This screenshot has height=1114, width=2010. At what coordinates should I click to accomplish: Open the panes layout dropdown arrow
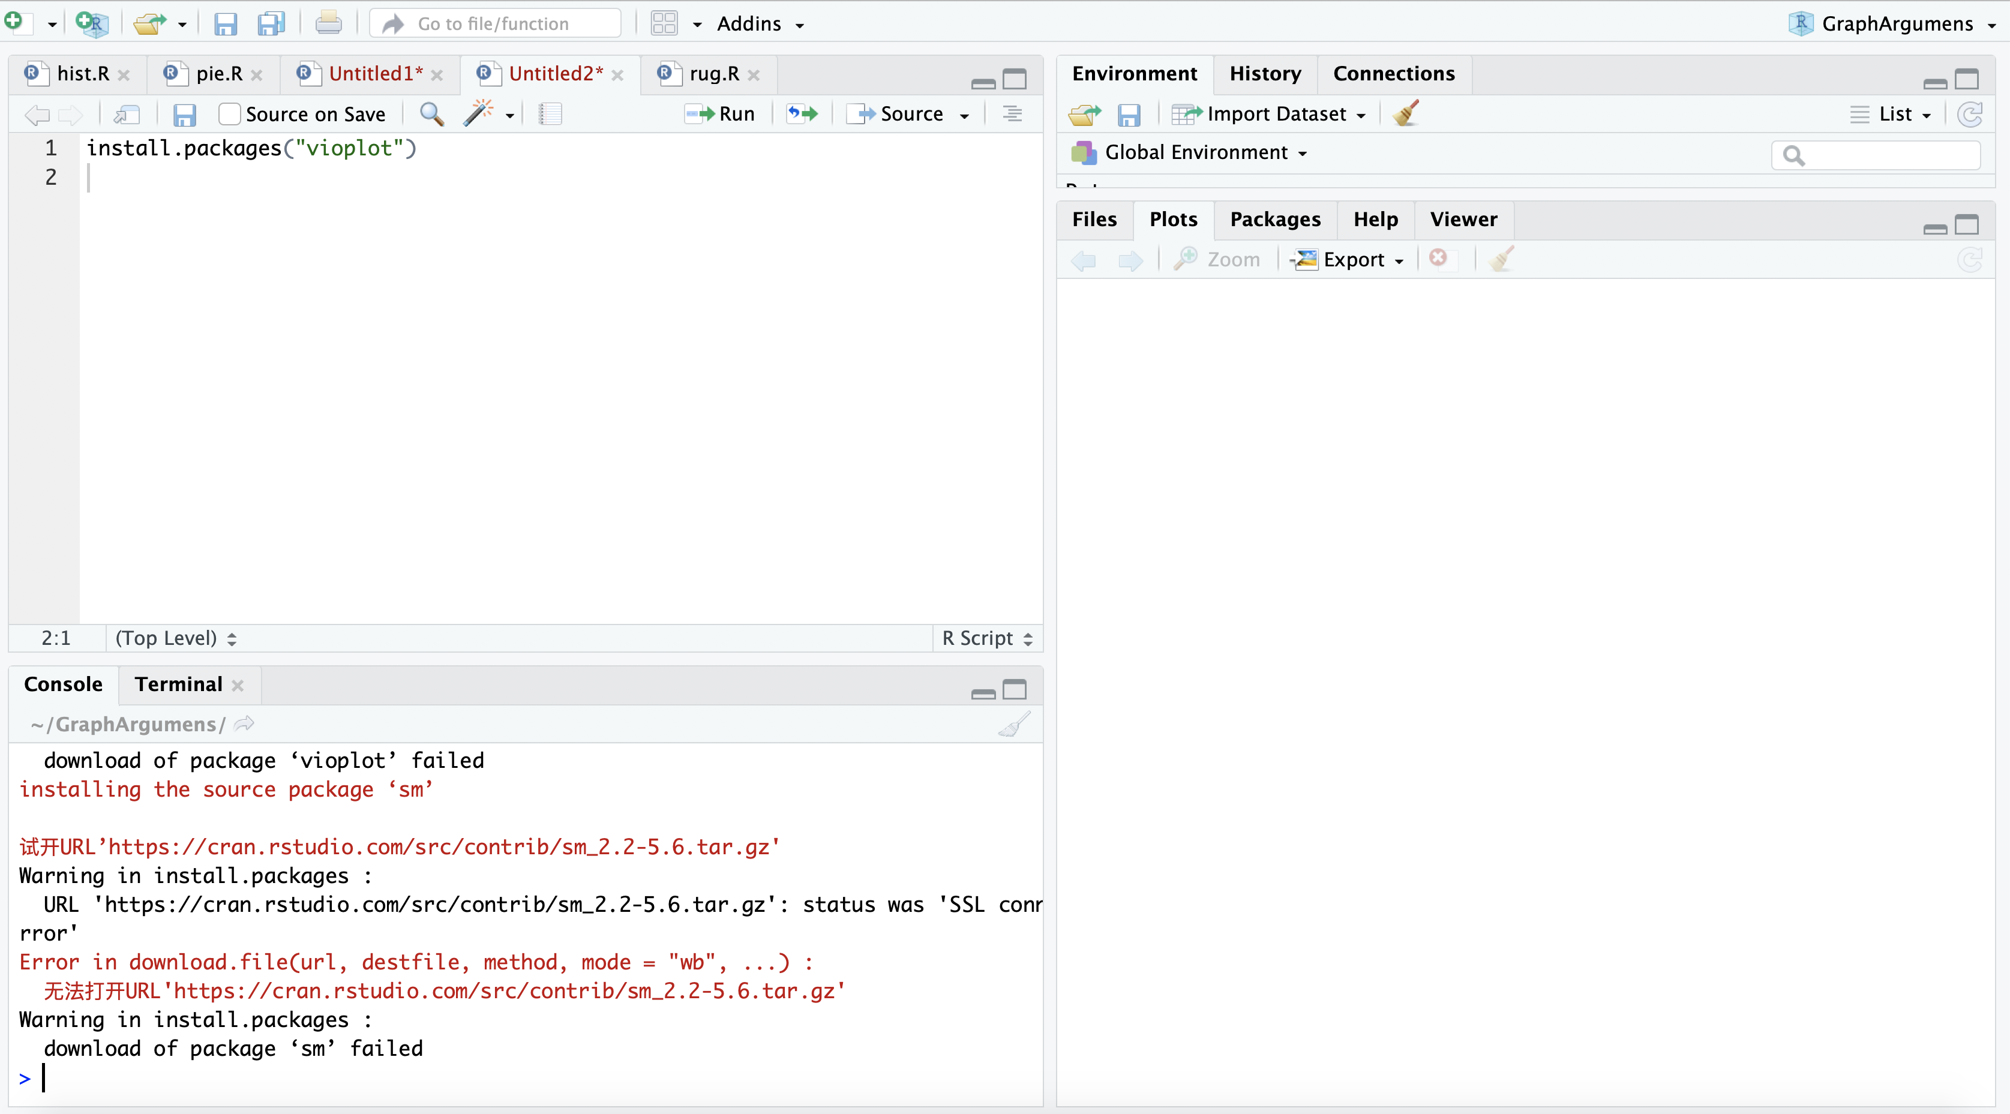(x=698, y=25)
